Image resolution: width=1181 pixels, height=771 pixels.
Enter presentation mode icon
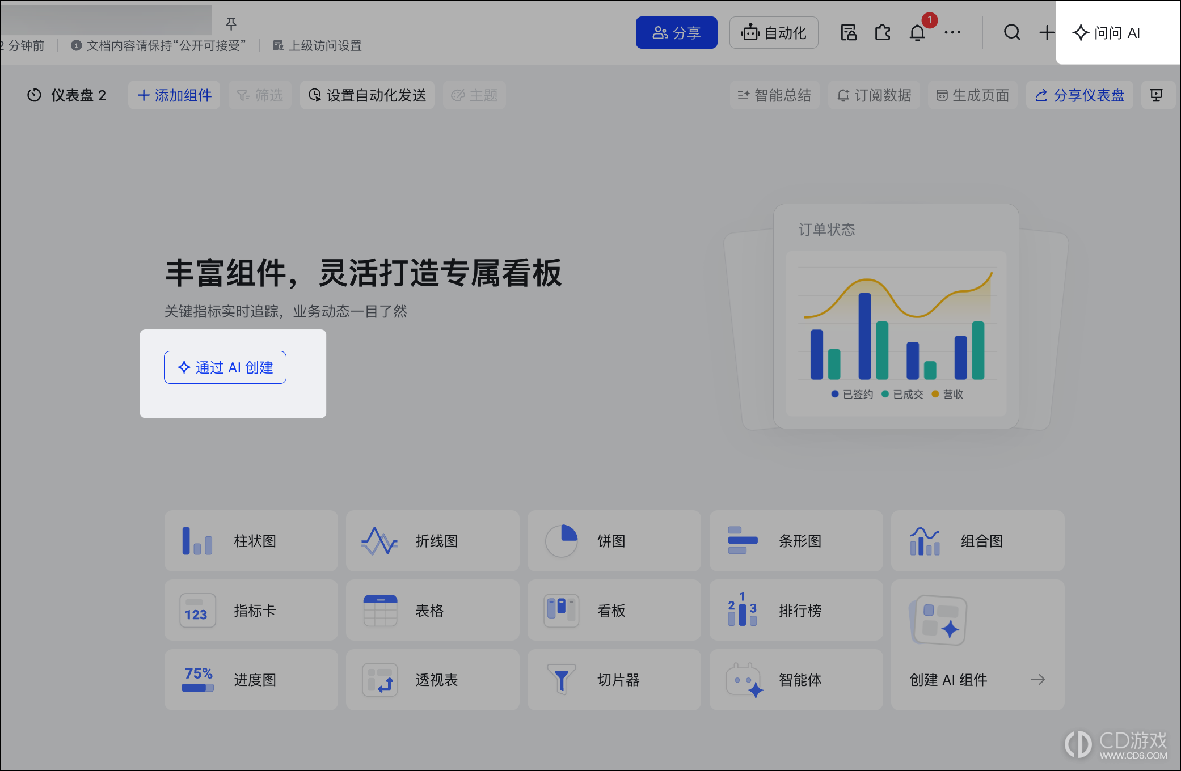(1156, 95)
